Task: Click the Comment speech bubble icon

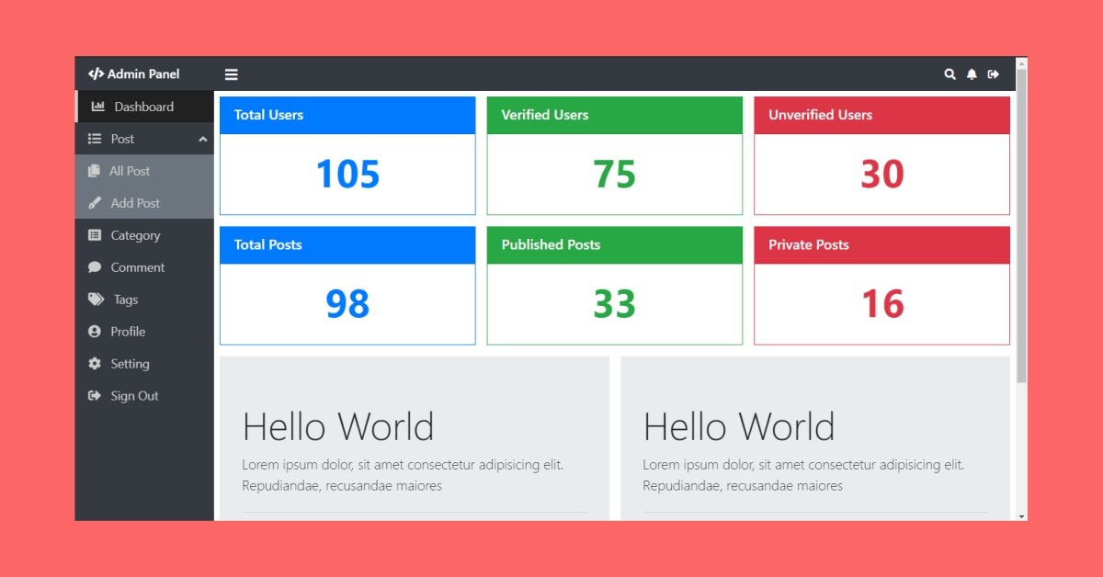Action: coord(95,266)
